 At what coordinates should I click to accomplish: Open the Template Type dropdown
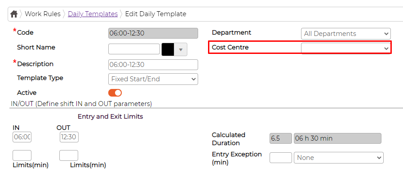(153, 79)
